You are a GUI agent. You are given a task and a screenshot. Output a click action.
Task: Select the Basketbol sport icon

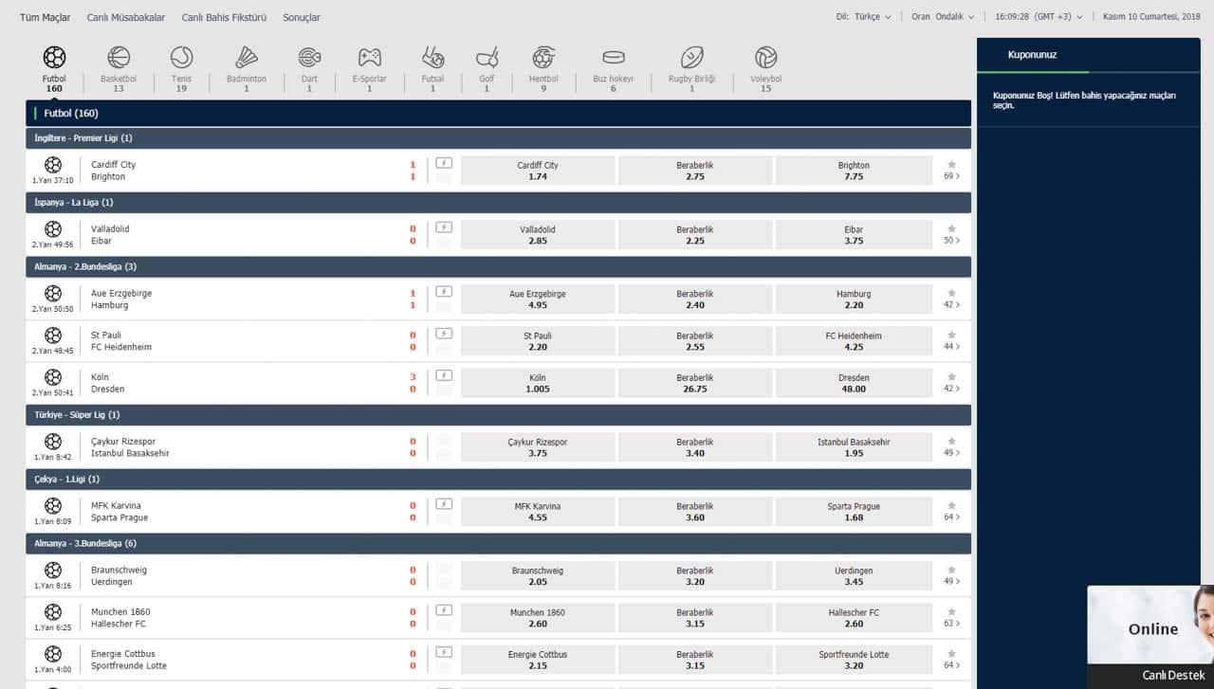click(x=119, y=59)
